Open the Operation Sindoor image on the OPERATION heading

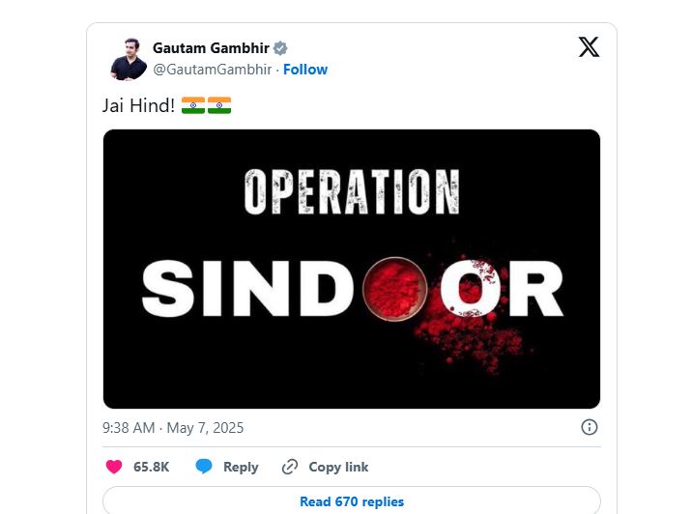coord(352,192)
